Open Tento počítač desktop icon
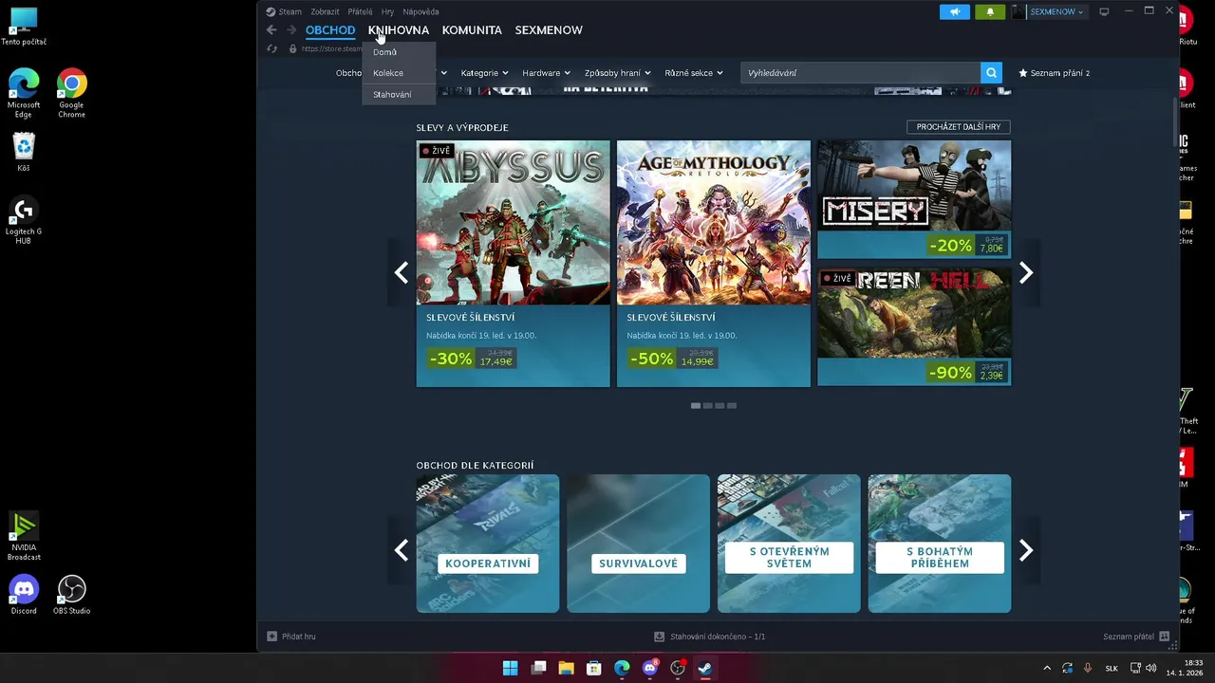This screenshot has width=1215, height=683. tap(24, 27)
